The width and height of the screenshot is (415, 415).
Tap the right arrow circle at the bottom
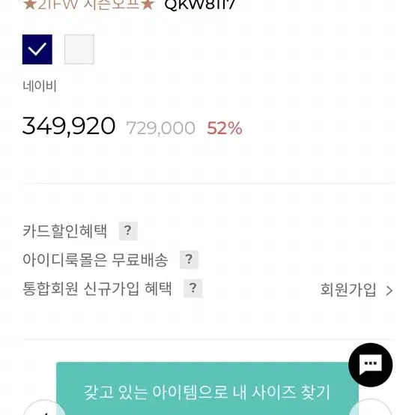pos(371,408)
